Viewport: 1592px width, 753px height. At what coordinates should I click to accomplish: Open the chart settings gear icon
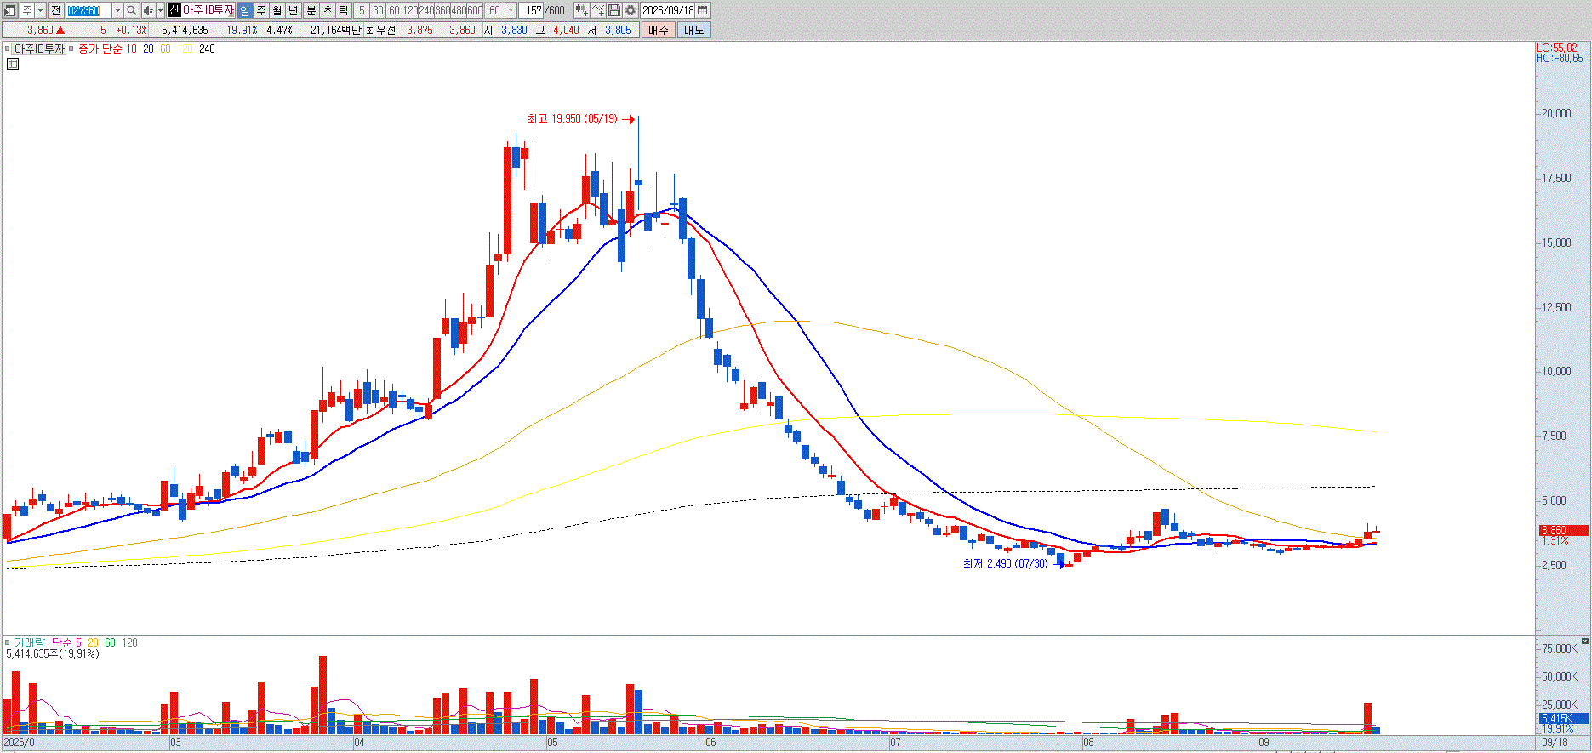pyautogui.click(x=631, y=10)
